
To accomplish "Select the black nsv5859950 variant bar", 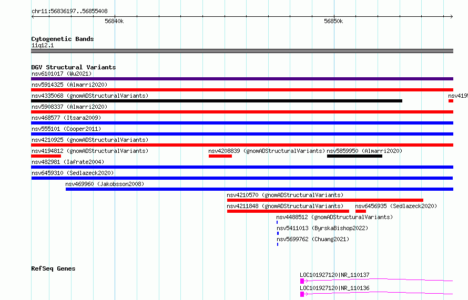I will [354, 156].
